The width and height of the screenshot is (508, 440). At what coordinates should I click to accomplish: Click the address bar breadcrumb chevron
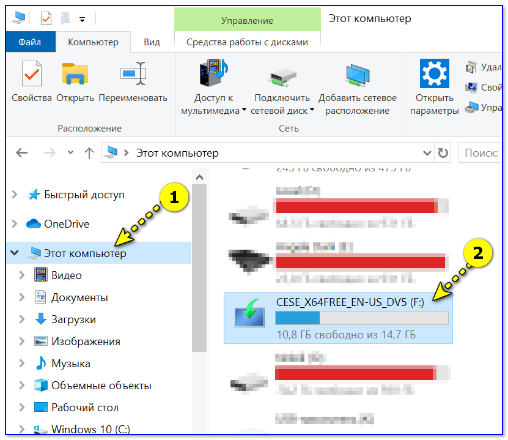pos(127,153)
